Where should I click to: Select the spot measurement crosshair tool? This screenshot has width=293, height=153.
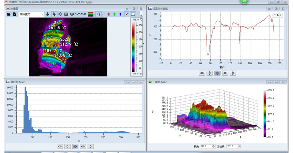[x=60, y=14]
